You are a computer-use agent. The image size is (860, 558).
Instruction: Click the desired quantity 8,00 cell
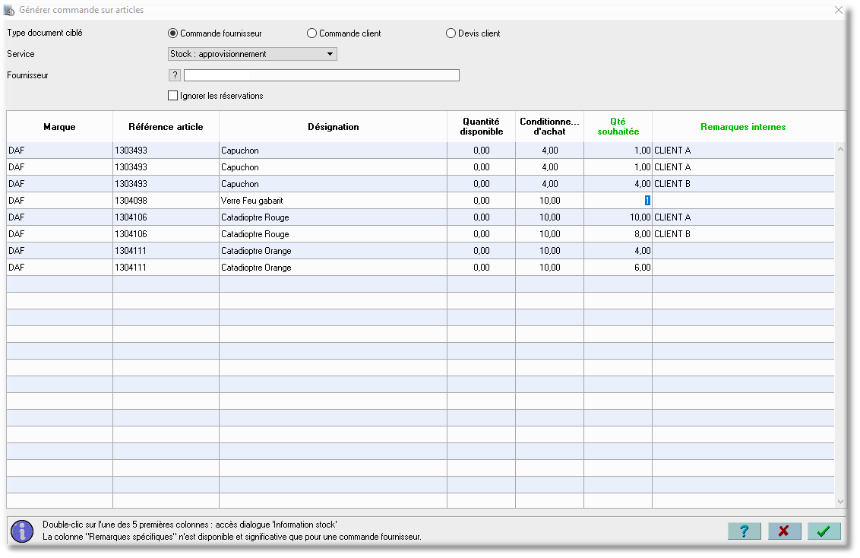[618, 234]
